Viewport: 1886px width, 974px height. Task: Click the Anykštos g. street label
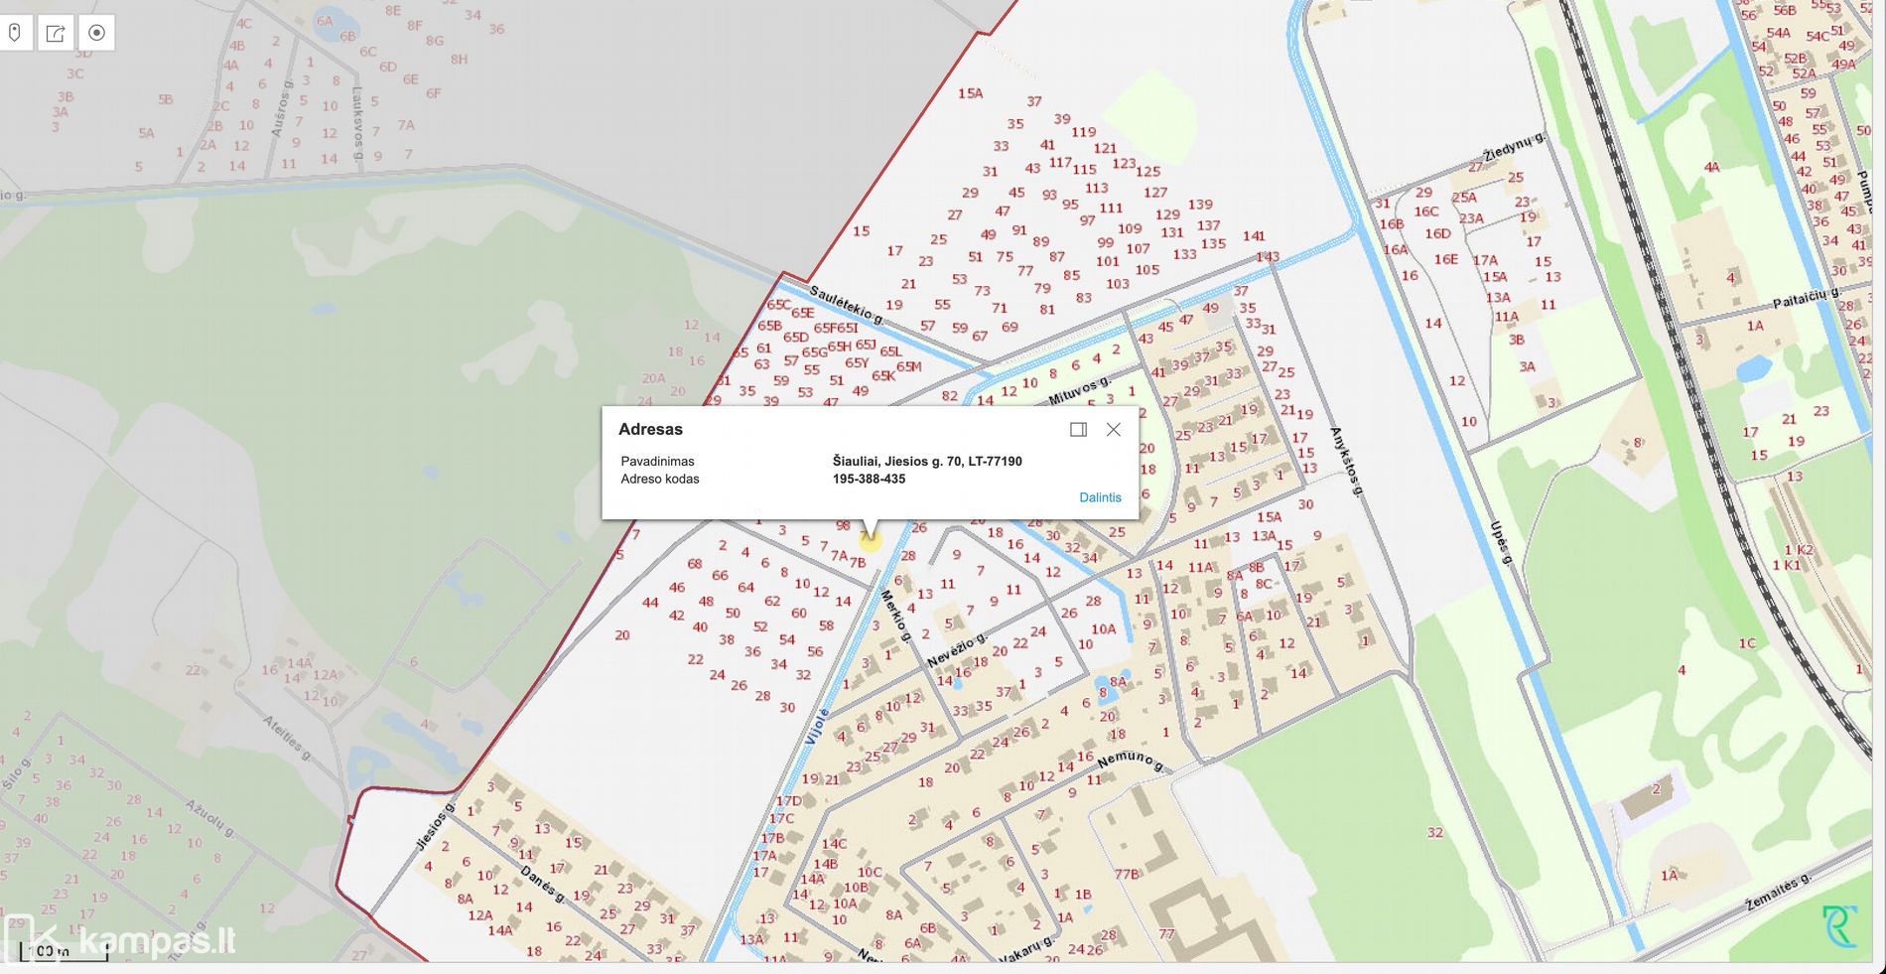click(1346, 461)
